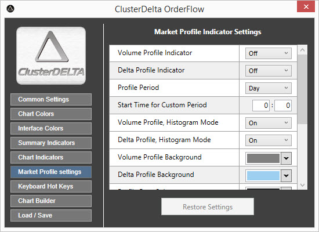Click the scrollbar down arrow
319x232 pixels.
click(x=302, y=185)
